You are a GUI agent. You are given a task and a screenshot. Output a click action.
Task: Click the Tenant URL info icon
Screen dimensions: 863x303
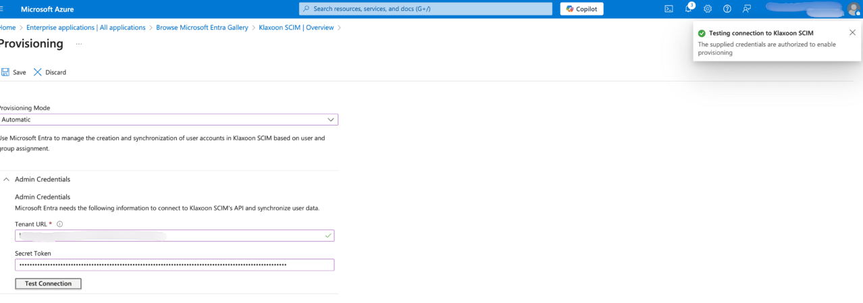point(59,224)
